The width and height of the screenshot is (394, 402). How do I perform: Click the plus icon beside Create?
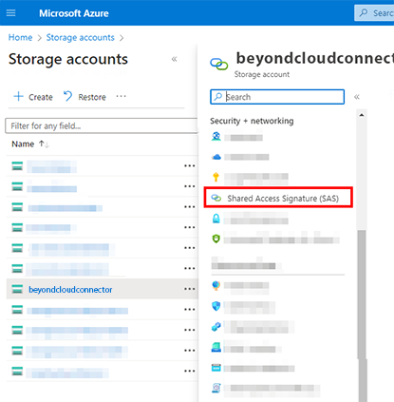point(19,96)
